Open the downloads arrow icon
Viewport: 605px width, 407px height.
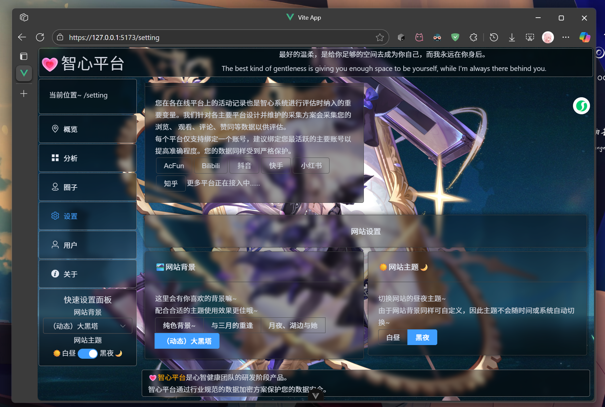[x=512, y=37]
